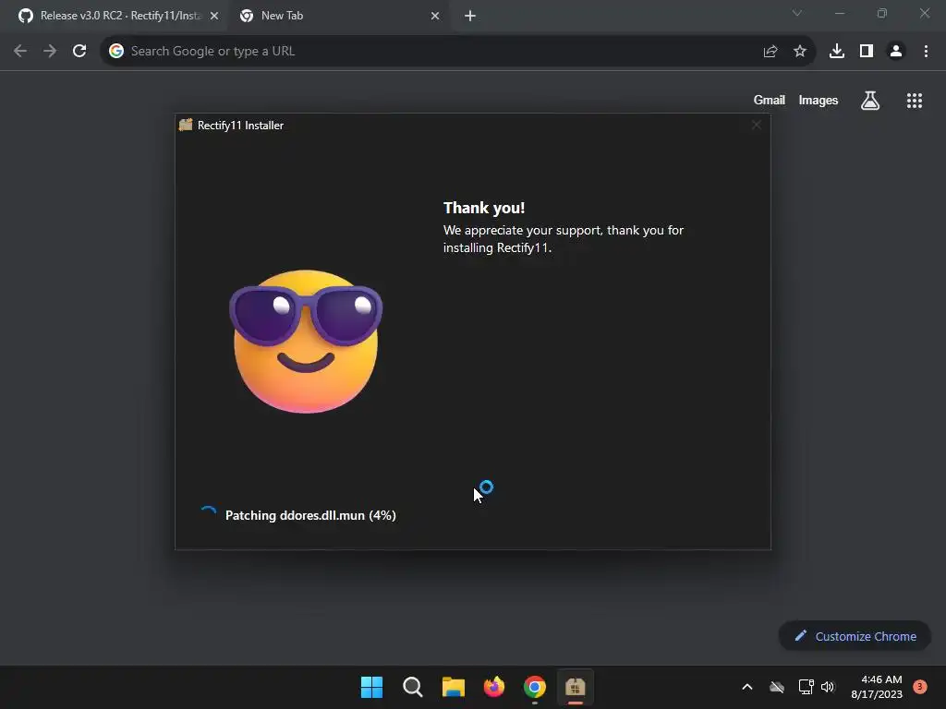
Task: Open File Explorer from taskbar
Action: click(x=453, y=687)
